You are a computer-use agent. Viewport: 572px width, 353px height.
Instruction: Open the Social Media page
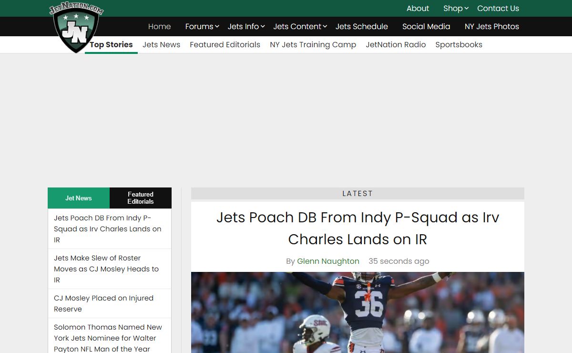(x=426, y=26)
